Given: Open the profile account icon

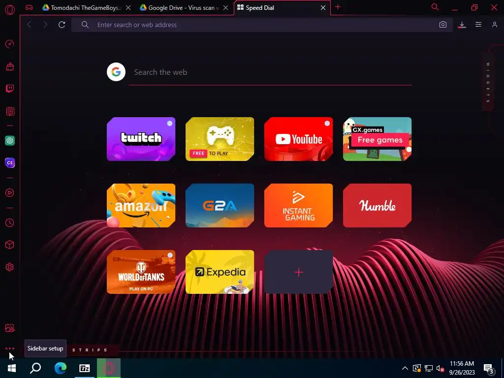Looking at the screenshot, I should 494,25.
